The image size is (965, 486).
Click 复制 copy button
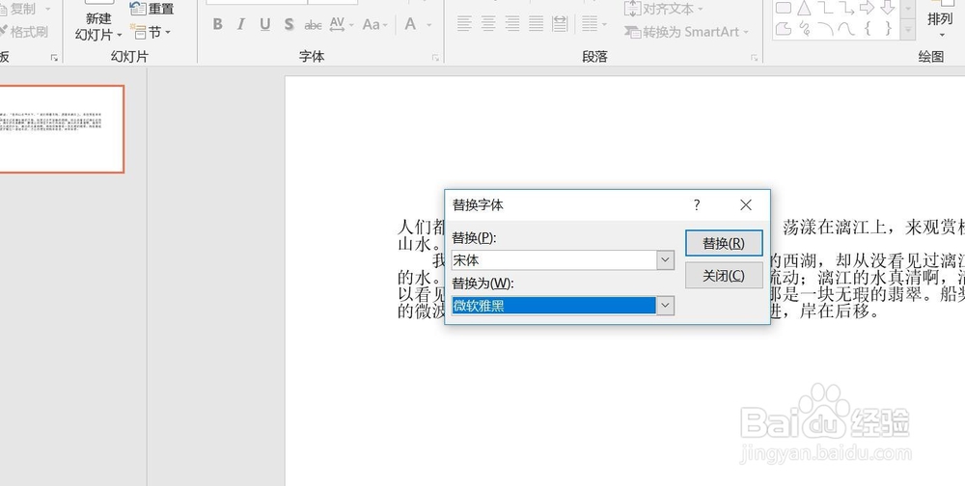pyautogui.click(x=26, y=9)
